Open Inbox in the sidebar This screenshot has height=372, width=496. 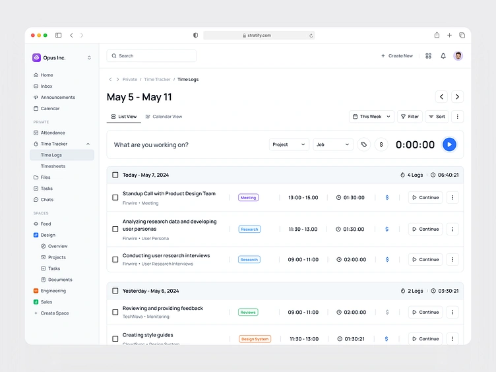[x=46, y=86]
